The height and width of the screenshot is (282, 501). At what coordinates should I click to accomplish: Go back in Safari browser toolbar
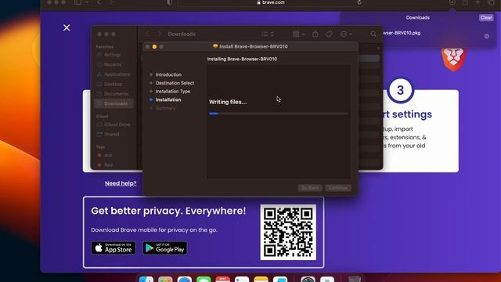point(99,2)
